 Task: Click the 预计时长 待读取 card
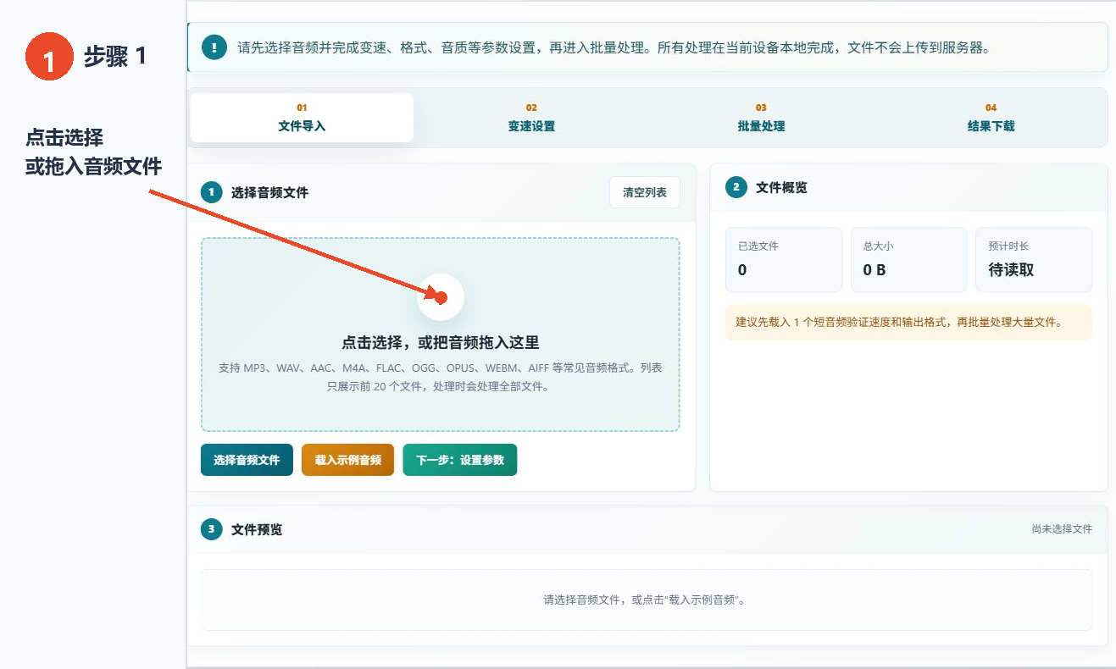[x=1034, y=259]
